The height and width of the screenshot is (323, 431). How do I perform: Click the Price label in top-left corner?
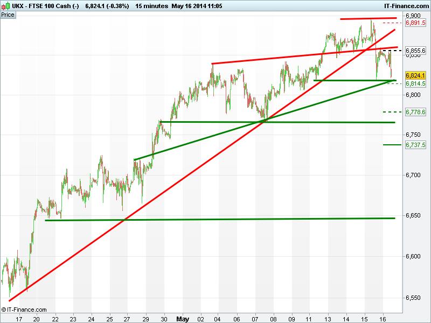[8, 15]
